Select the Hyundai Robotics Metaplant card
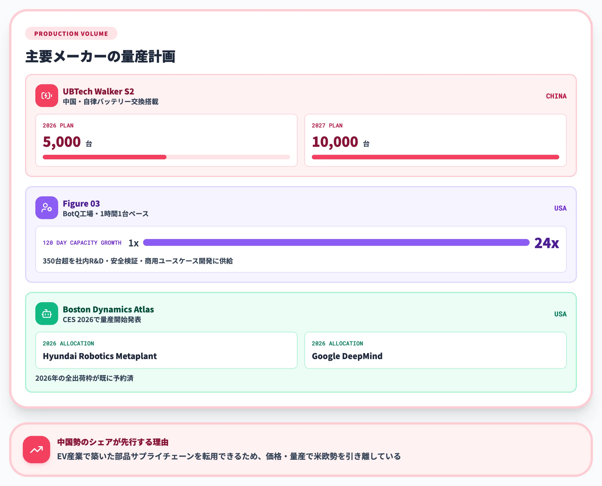 166,350
